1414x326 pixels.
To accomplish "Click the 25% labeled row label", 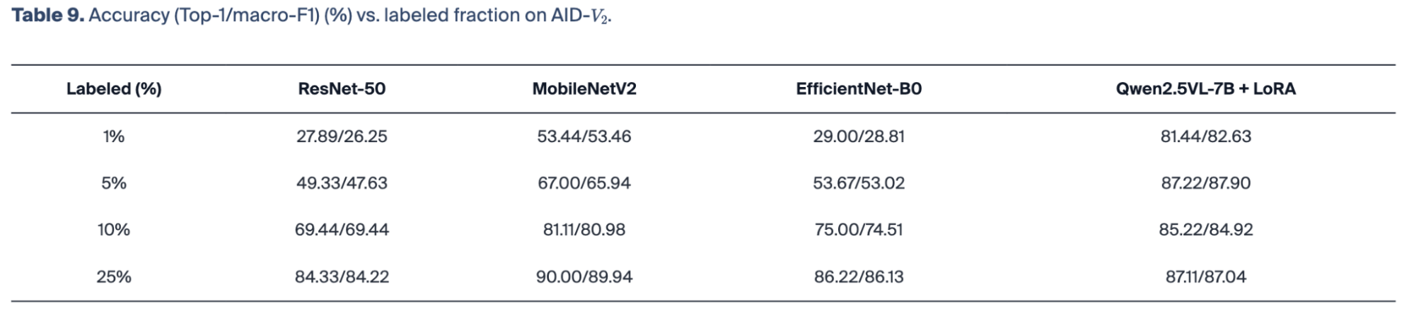I will pos(114,276).
